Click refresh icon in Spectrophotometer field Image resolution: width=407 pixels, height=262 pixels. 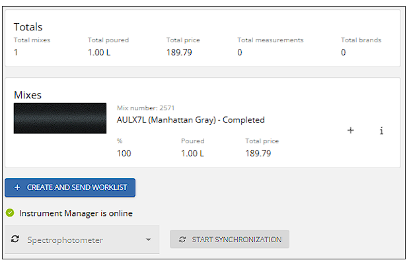pos(15,239)
